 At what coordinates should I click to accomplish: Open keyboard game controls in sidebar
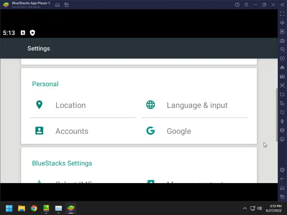pos(282,41)
